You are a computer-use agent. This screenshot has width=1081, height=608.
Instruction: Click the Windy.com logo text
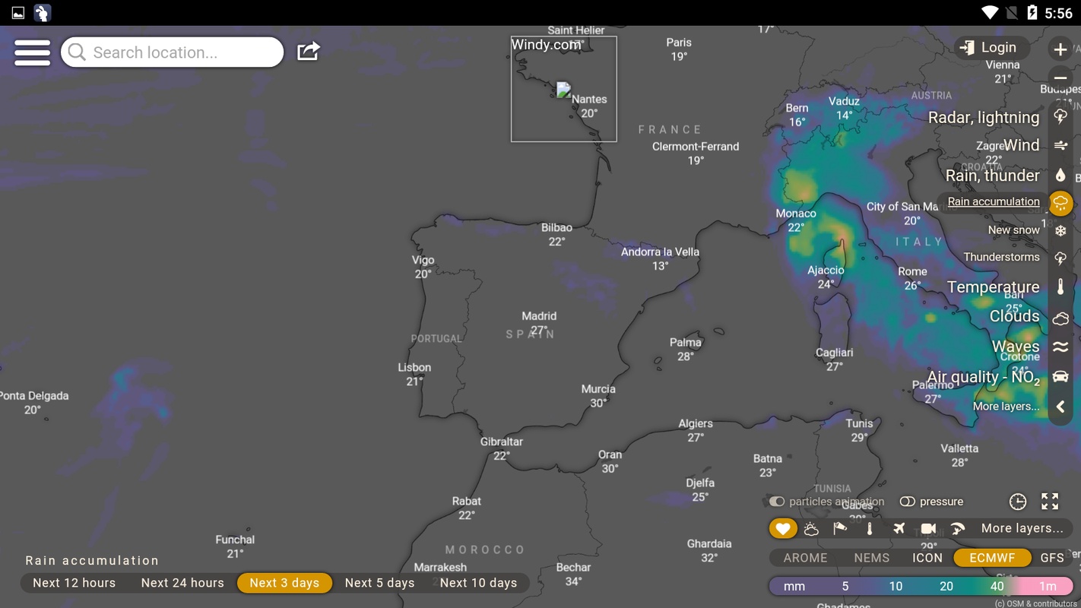[547, 44]
